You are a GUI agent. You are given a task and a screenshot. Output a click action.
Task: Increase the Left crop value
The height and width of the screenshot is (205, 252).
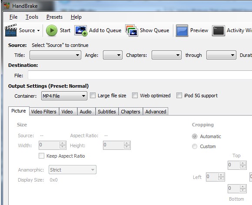[221, 175]
